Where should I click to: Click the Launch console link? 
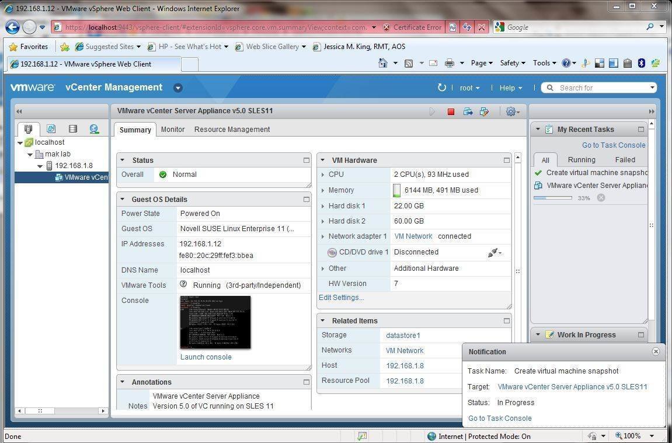pos(206,357)
